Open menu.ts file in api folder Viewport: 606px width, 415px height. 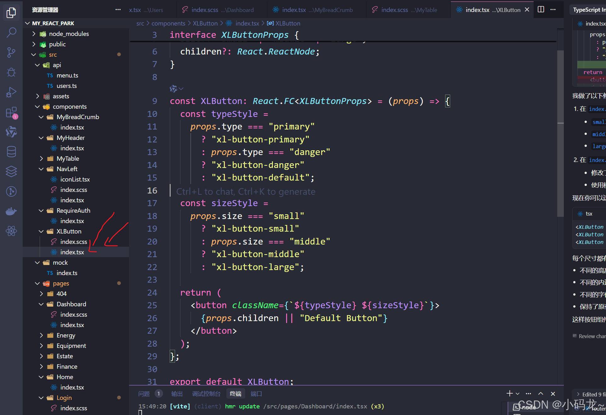[67, 75]
